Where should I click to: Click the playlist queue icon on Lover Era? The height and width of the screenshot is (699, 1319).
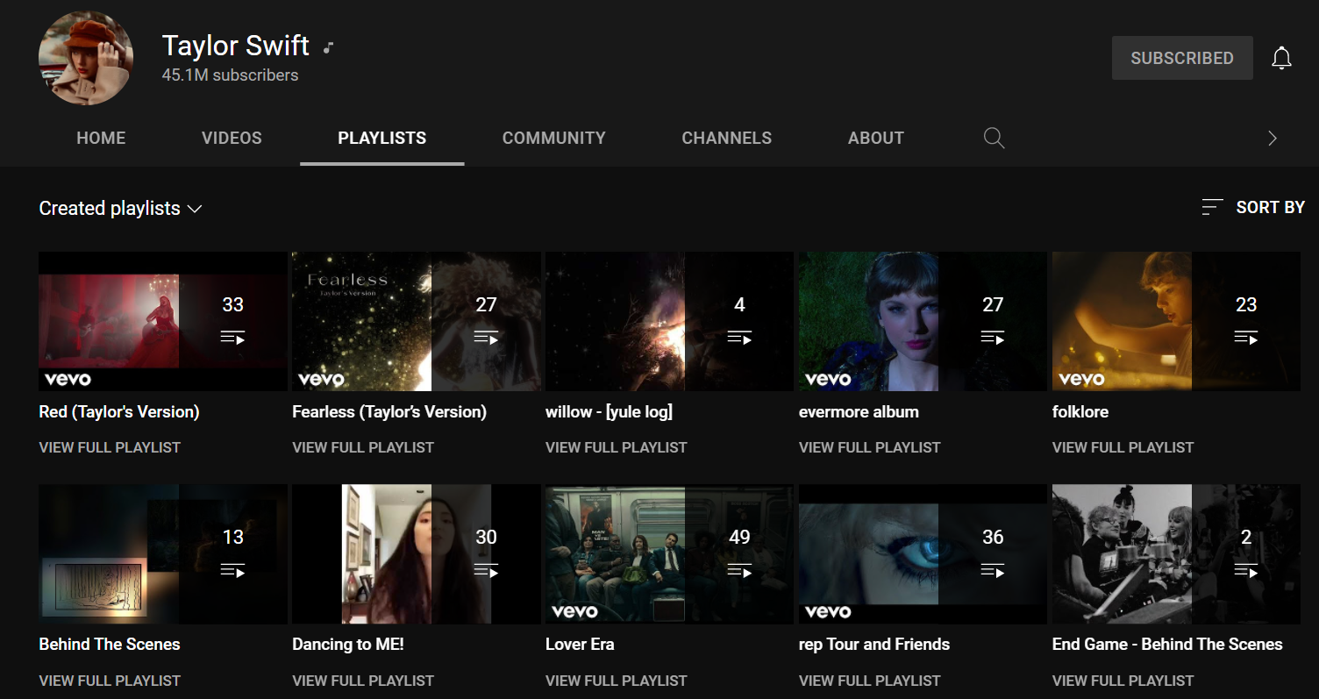point(739,570)
